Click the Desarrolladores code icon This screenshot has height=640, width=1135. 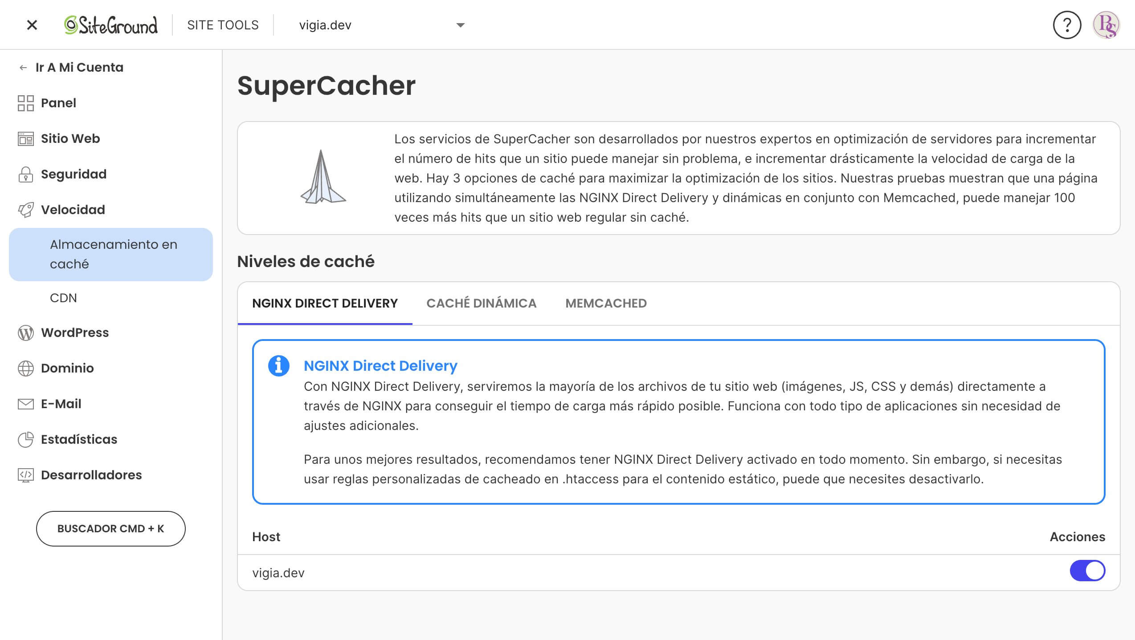25,475
